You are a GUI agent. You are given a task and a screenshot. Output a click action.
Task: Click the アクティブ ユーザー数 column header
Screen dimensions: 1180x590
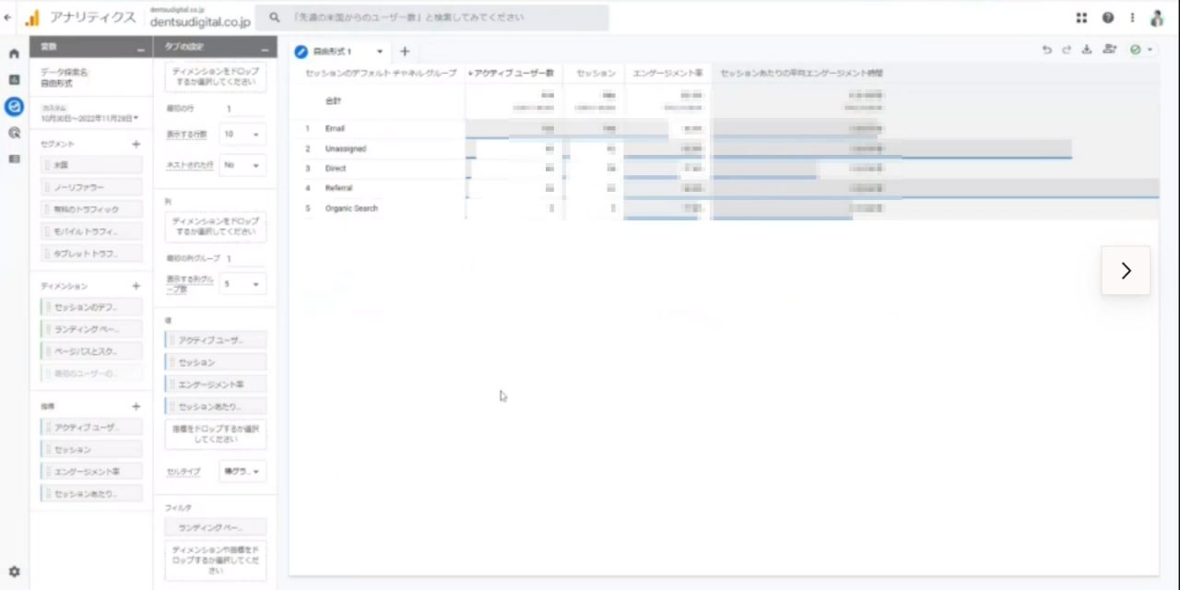512,73
